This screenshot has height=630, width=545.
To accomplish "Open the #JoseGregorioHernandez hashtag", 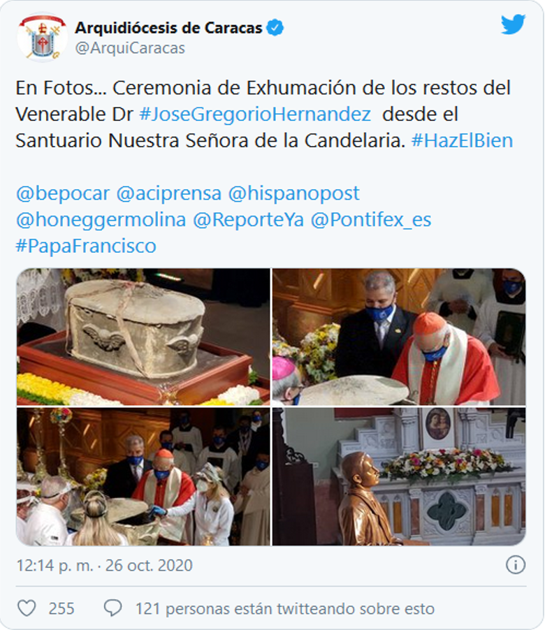I will [x=255, y=115].
